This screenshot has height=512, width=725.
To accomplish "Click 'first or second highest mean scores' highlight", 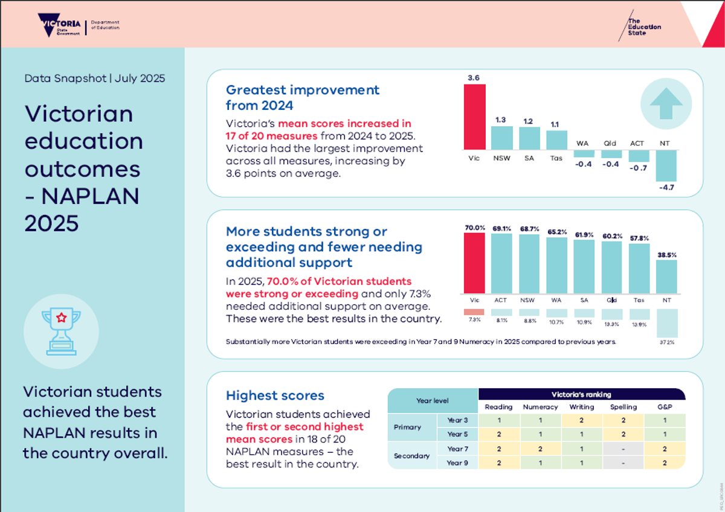I will 295,433.
